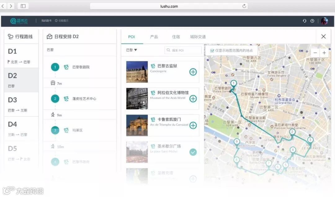Open the user avatar menu
The width and height of the screenshot is (335, 197).
pyautogui.click(x=324, y=21)
